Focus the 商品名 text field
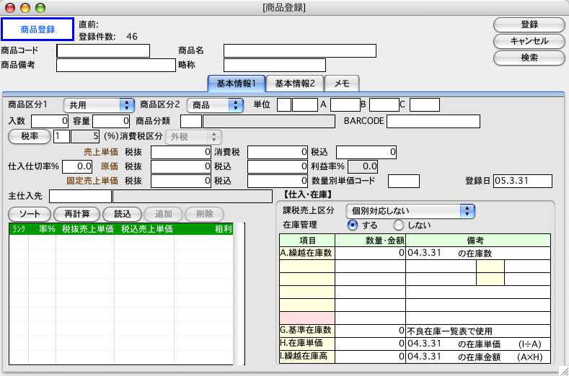Screen dimensions: 569x376 [299, 50]
